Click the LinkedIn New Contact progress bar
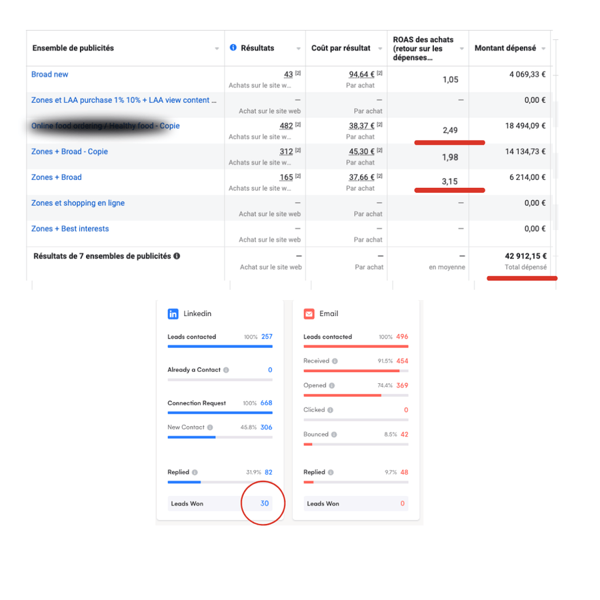600x600 pixels. point(219,437)
